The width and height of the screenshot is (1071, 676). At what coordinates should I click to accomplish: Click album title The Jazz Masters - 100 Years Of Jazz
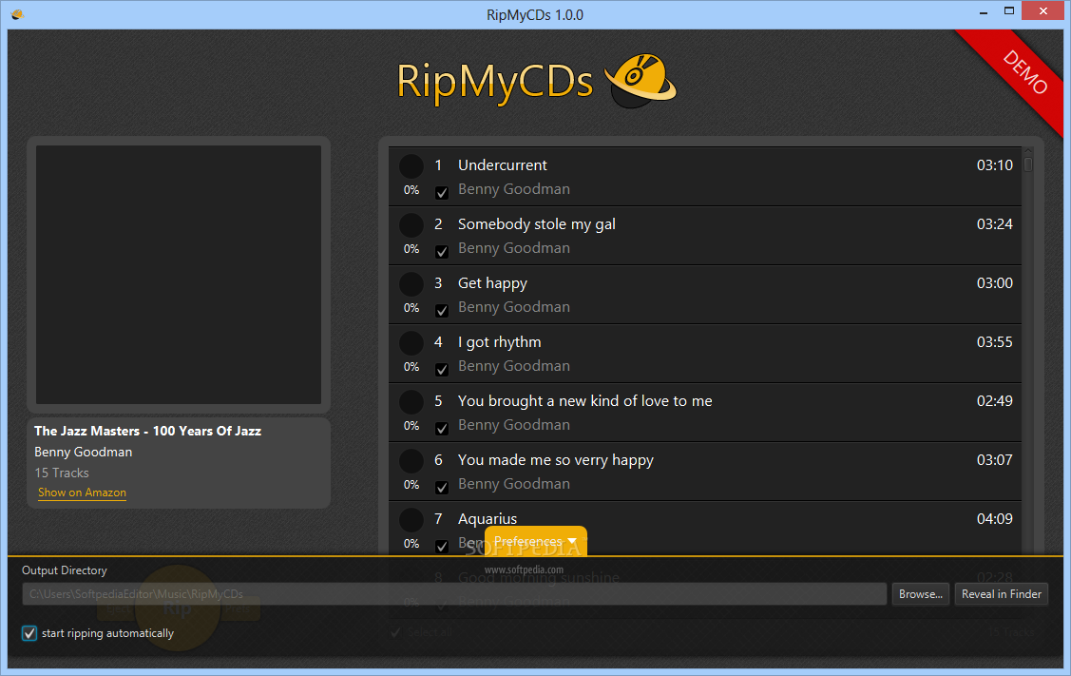click(x=147, y=431)
